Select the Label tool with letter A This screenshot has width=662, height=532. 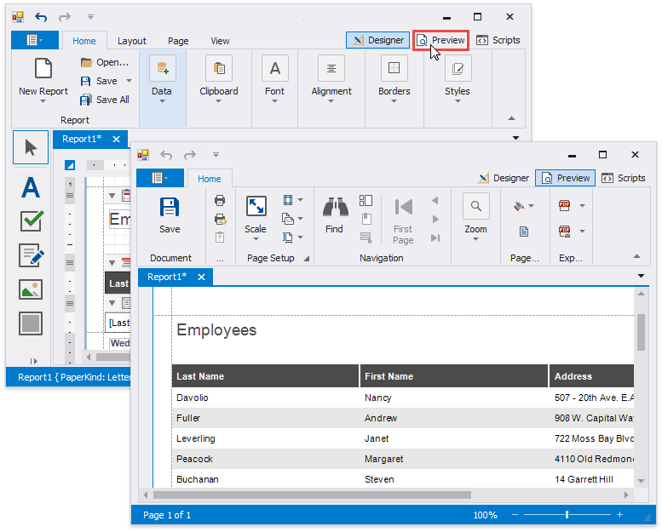[31, 186]
